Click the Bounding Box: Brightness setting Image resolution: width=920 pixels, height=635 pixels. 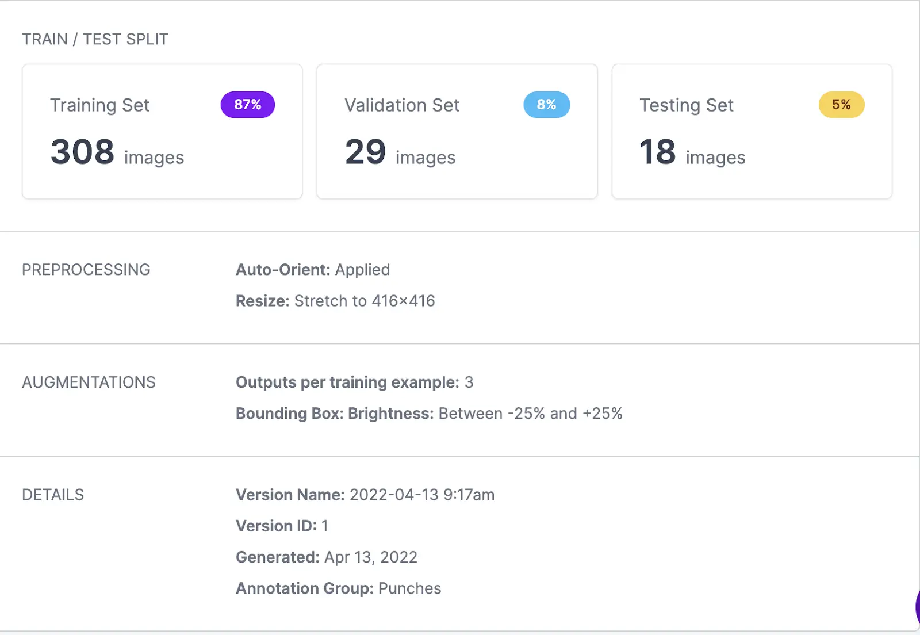(x=429, y=414)
